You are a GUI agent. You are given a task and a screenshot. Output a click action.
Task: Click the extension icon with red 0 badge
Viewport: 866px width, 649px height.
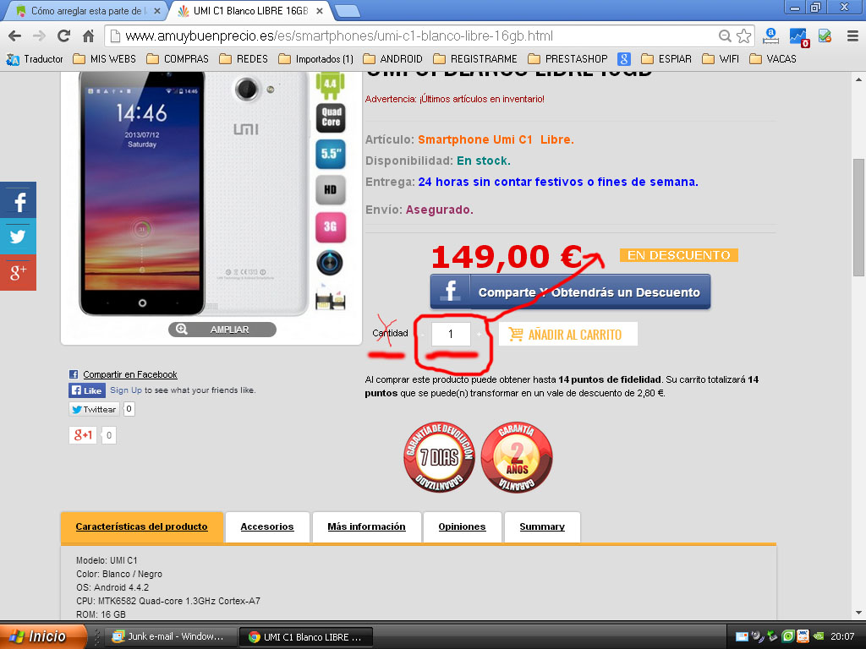[798, 37]
